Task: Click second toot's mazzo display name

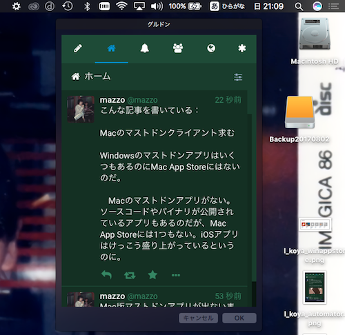Action: pyautogui.click(x=112, y=296)
